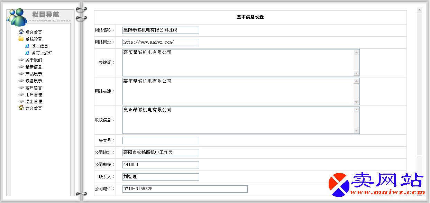Open the 客户留言 section
The image size is (430, 203).
[34, 87]
